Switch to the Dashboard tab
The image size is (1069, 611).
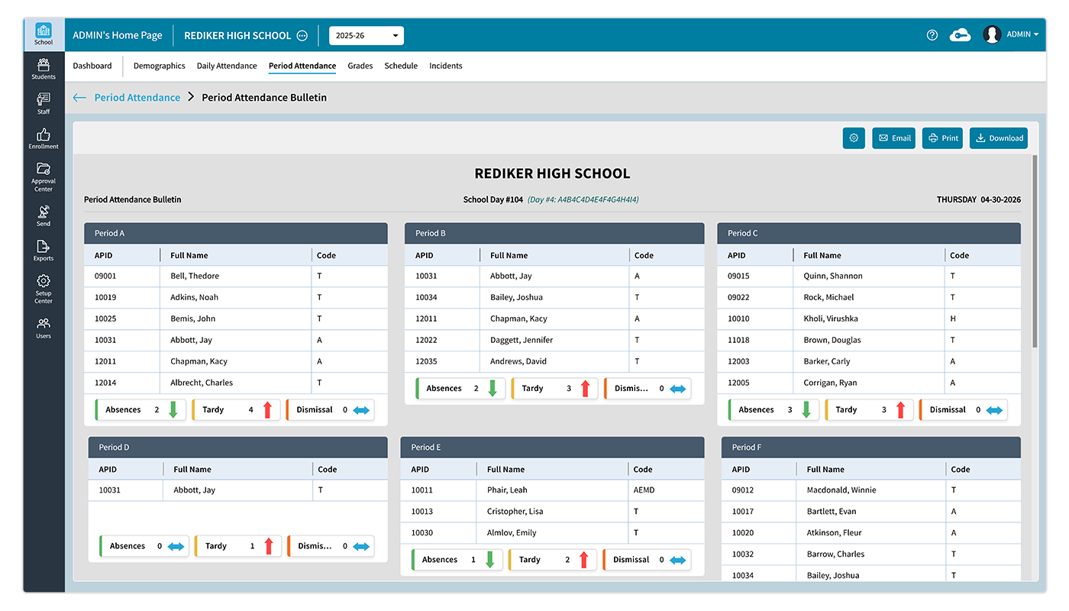pos(92,66)
